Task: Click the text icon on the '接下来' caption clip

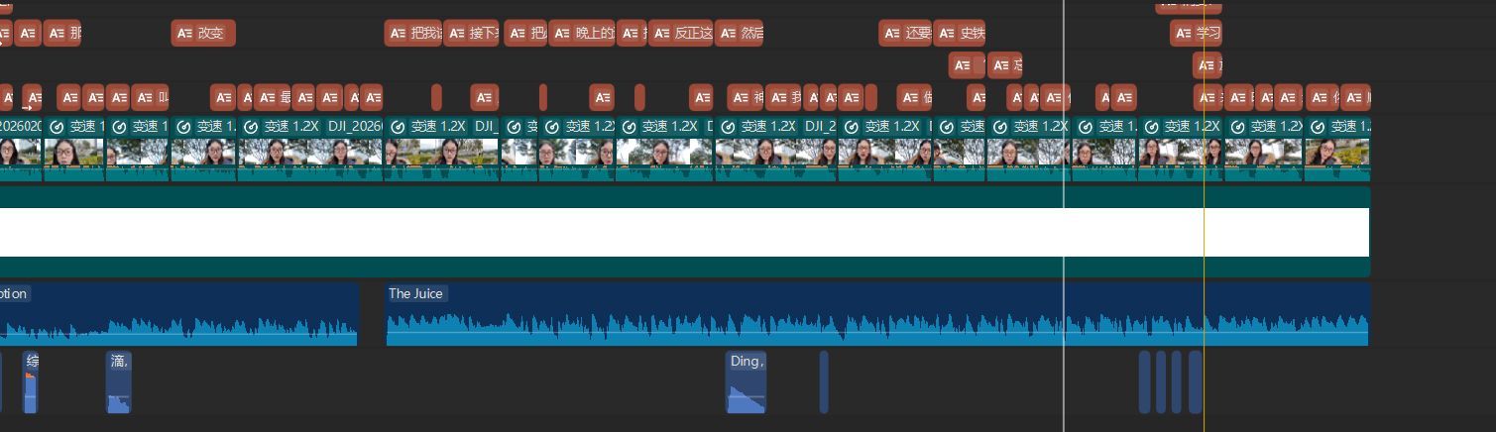Action: (x=457, y=33)
